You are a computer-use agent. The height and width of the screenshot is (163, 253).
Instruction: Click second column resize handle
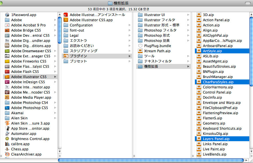[134, 156]
